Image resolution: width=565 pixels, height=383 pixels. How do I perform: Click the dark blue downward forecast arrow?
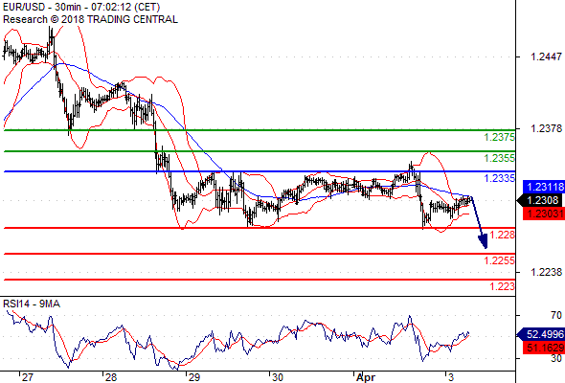[x=480, y=222]
